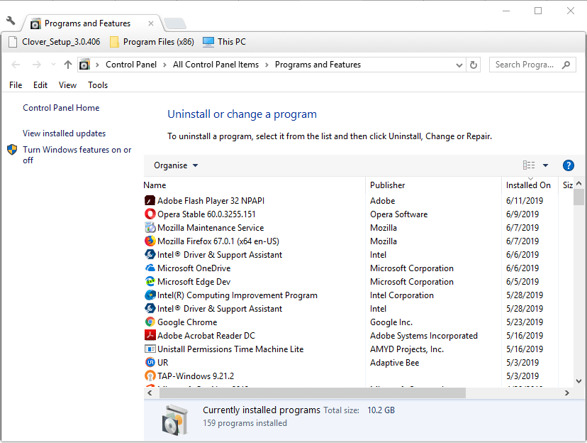
Task: Select Intel Driver & Support Assistant dated 6/6/2019
Action: pos(219,255)
